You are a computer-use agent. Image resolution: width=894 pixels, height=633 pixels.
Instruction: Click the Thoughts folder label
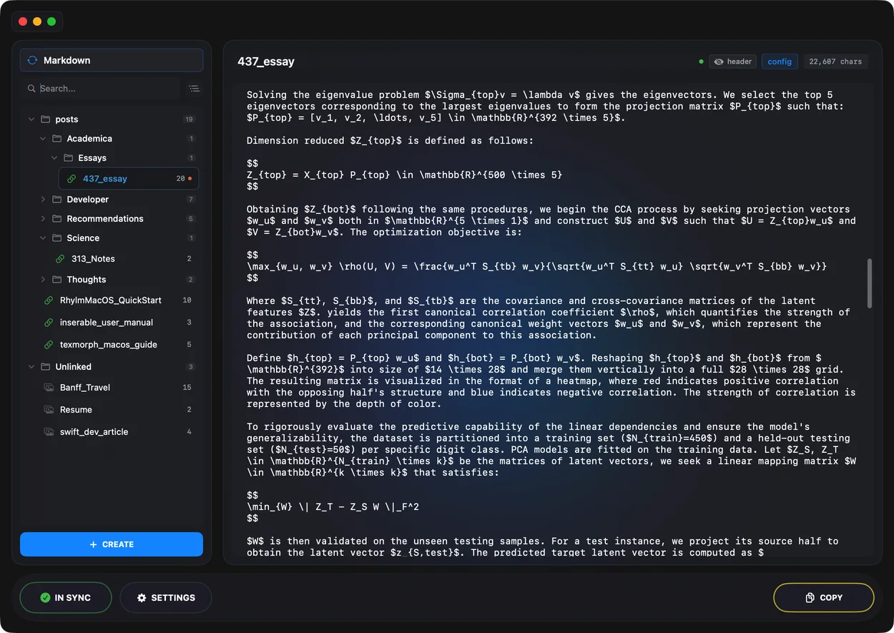tap(87, 280)
